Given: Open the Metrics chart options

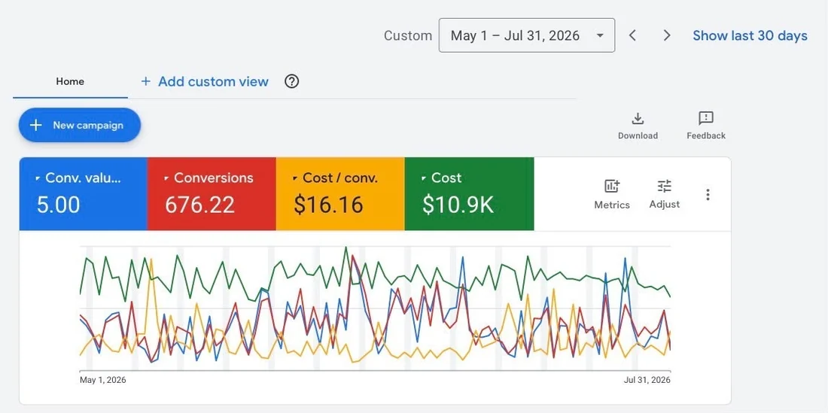Looking at the screenshot, I should (612, 194).
